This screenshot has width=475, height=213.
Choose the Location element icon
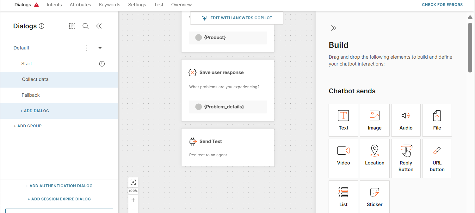(x=374, y=151)
